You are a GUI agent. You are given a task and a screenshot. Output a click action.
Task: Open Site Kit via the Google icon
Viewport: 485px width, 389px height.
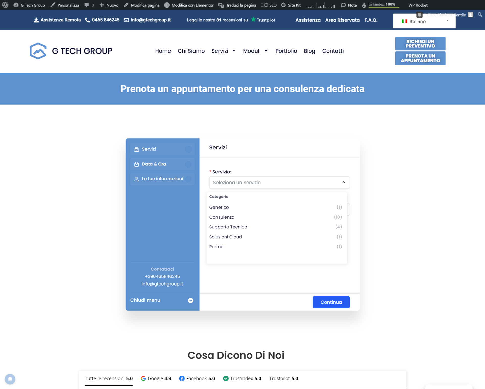pos(283,5)
